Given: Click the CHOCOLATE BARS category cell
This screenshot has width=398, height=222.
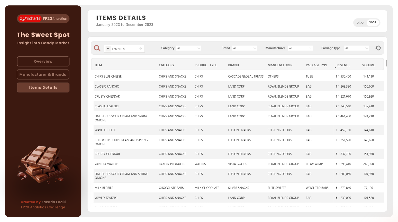Looking at the screenshot, I should pos(171,188).
